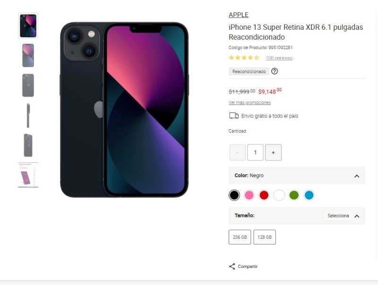Screen dimensions: 378x285
Task: Choose the white color swatch
Action: pyautogui.click(x=279, y=195)
